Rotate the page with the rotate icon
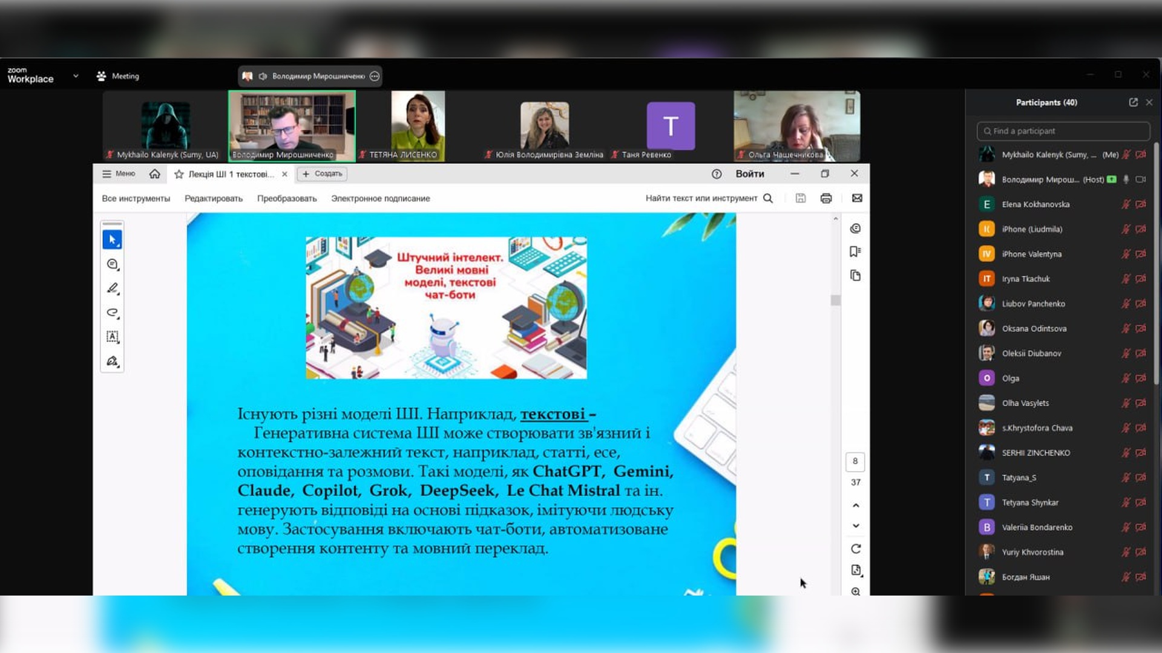The image size is (1162, 653). tap(856, 549)
